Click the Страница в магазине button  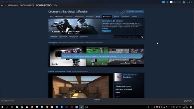coord(135,12)
